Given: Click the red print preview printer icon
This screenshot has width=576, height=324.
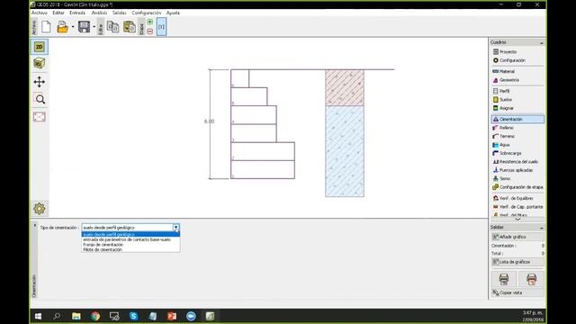Looking at the screenshot, I should click(531, 279).
